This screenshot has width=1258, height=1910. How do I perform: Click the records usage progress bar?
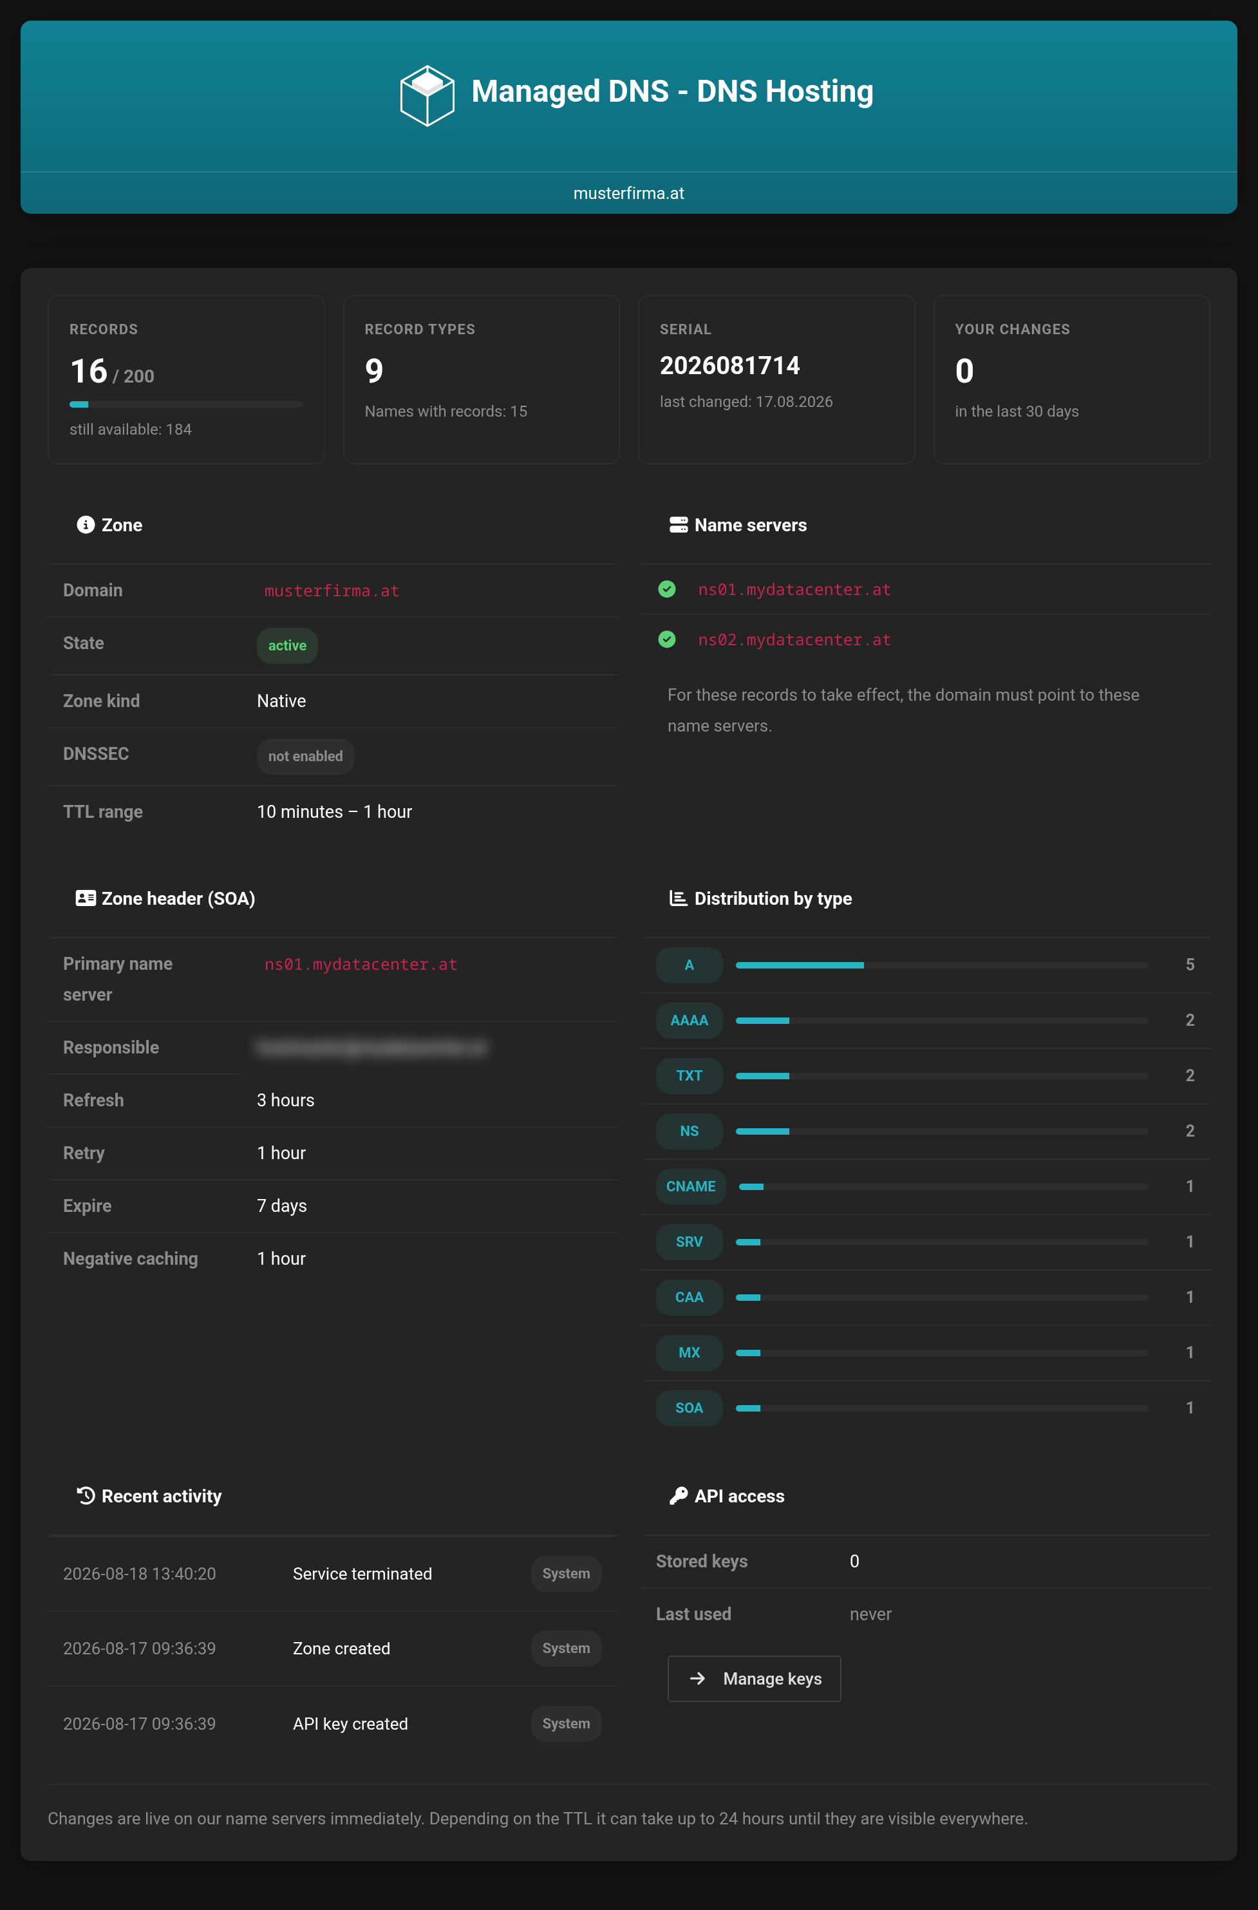[186, 404]
